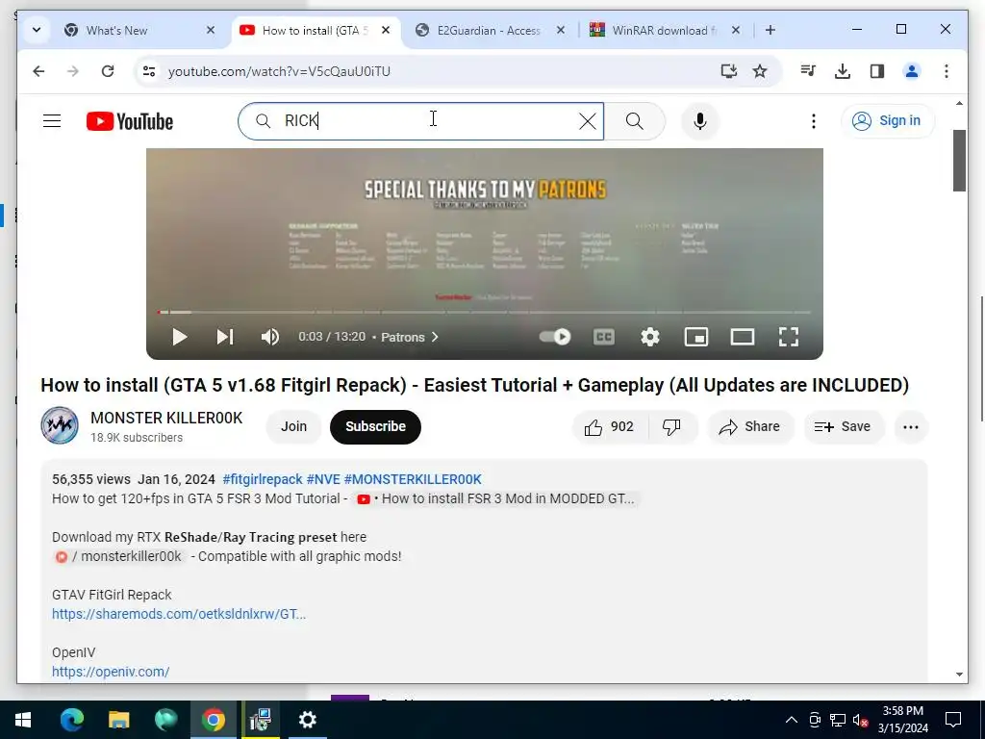Image resolution: width=985 pixels, height=739 pixels.
Task: Go to YouTube home via logo
Action: tap(130, 121)
